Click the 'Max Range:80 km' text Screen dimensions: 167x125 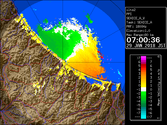[140, 35]
